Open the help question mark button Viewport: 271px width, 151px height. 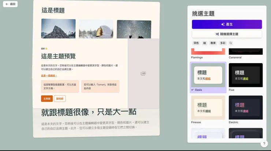tap(264, 143)
